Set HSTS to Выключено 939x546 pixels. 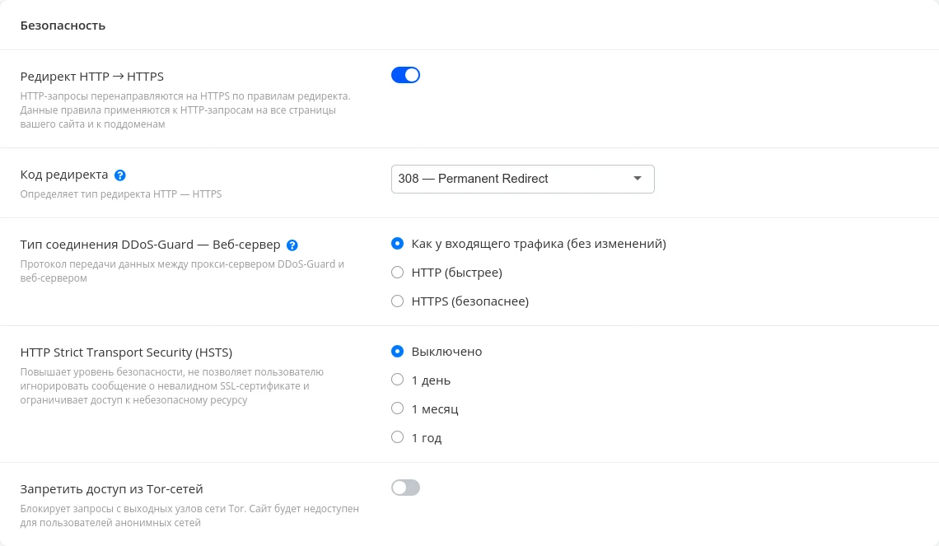pyautogui.click(x=397, y=352)
